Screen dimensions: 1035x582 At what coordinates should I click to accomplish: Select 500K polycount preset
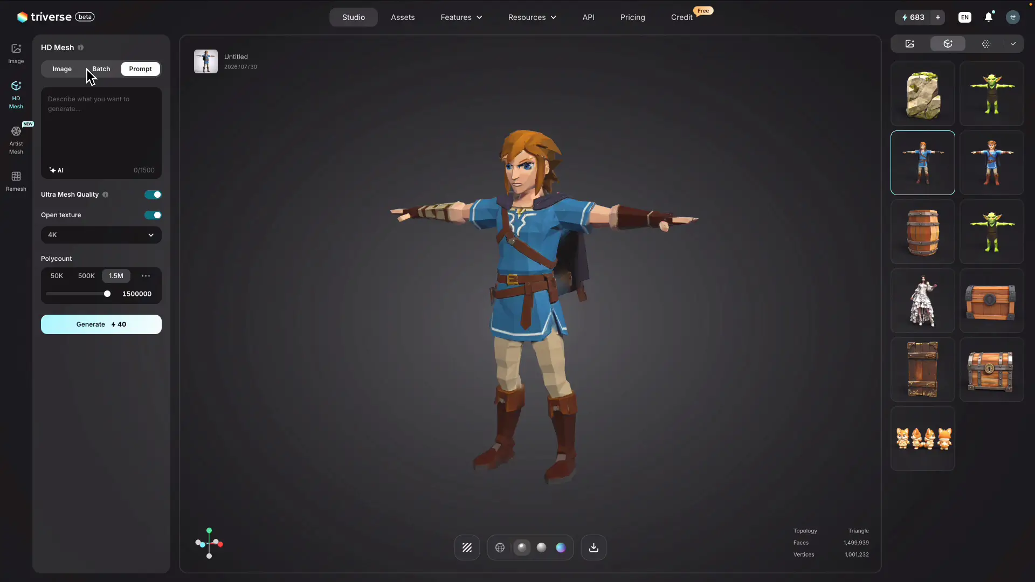click(x=86, y=276)
